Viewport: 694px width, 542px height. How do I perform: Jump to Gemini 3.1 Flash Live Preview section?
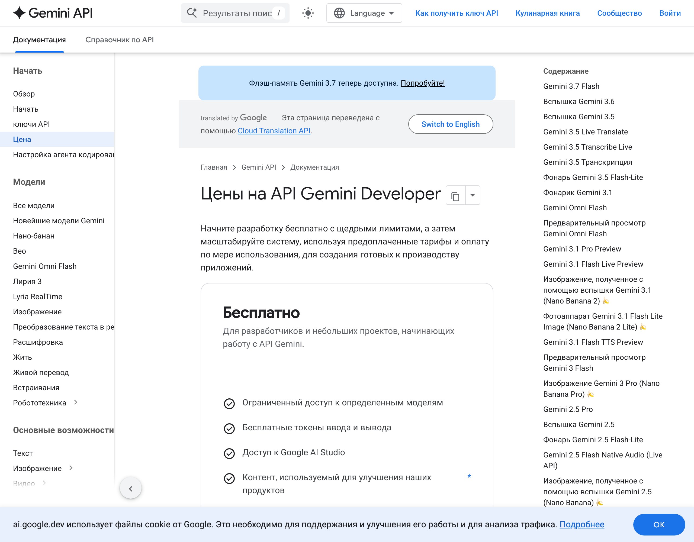[593, 264]
